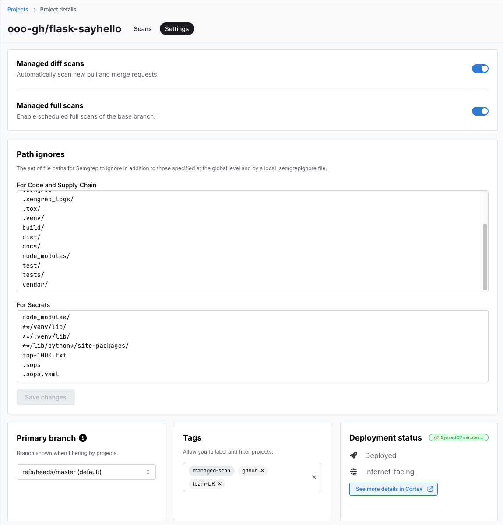Go back via the Projects breadcrumb link
503x525 pixels.
click(18, 9)
